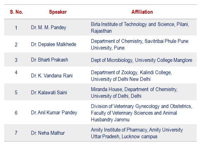Select speaker name Dr. M. M. Pandey
Screen dimensions: 202x146
point(49,27)
